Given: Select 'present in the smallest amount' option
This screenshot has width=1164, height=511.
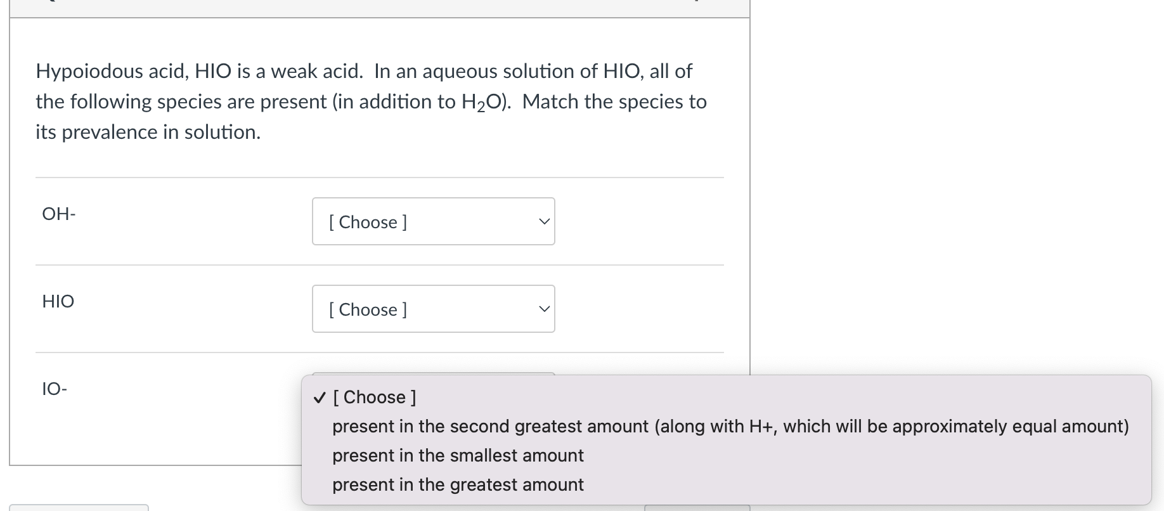Looking at the screenshot, I should [x=458, y=455].
